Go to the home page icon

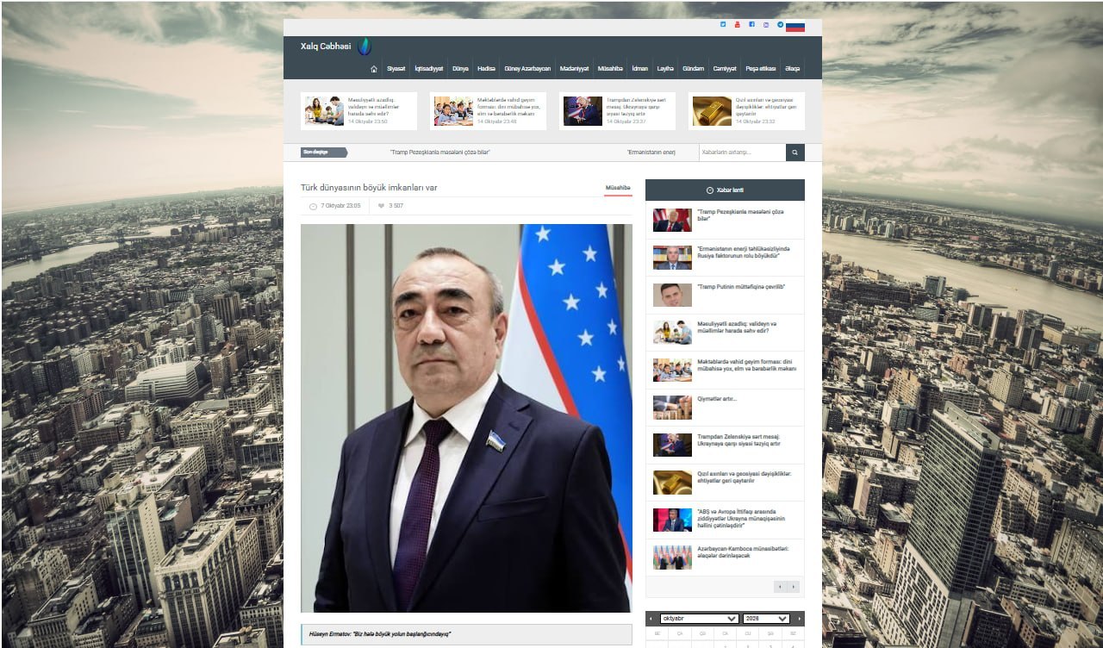(x=374, y=69)
